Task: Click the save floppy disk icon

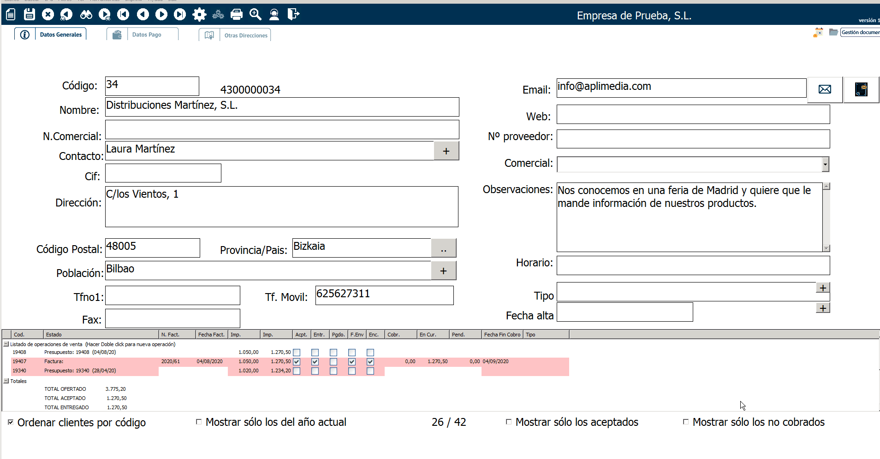Action: point(30,14)
